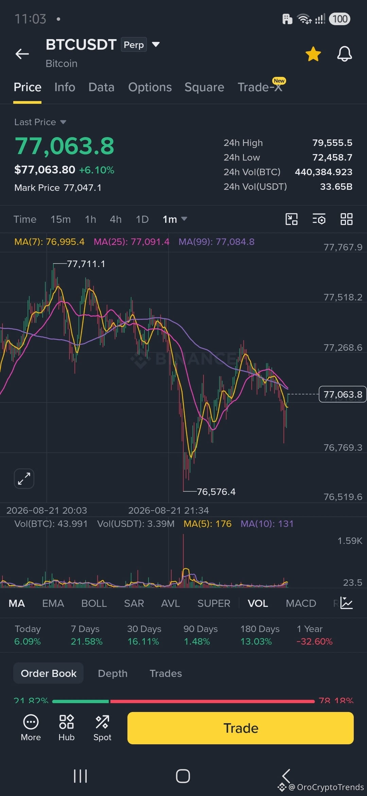Open the Options tab
Image resolution: width=367 pixels, height=796 pixels.
tap(150, 87)
